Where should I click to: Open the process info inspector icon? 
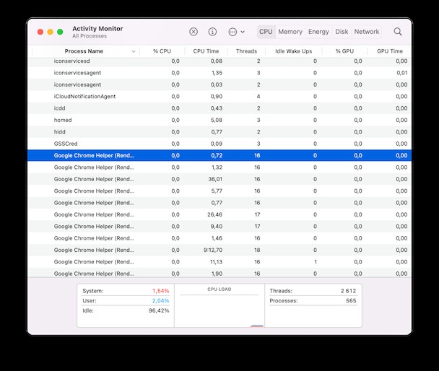coord(212,32)
